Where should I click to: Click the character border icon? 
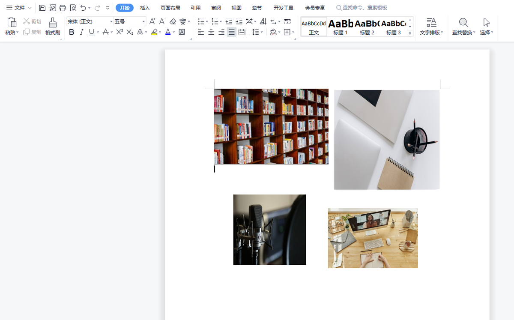pyautogui.click(x=182, y=32)
